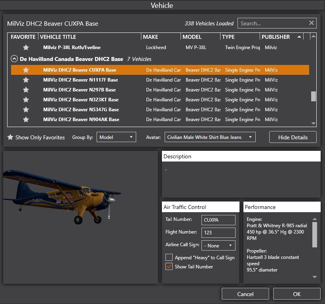Click the Flight Number field 123

click(x=218, y=232)
